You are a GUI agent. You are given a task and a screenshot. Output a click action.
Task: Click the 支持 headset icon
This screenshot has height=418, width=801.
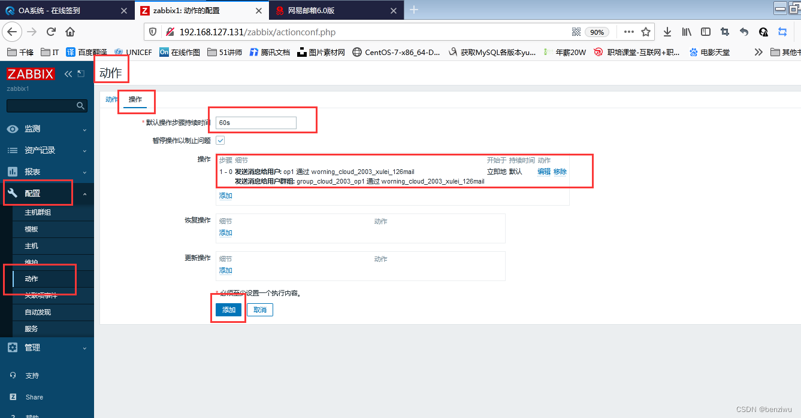pyautogui.click(x=13, y=376)
